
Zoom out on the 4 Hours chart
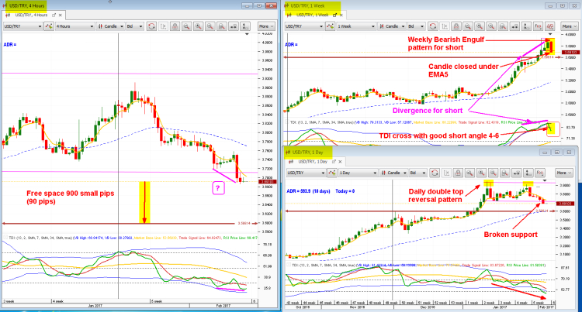[x=210, y=26]
